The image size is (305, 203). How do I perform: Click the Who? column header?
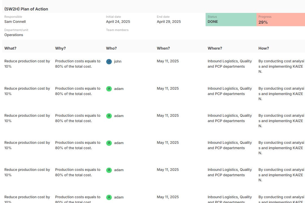(x=111, y=48)
